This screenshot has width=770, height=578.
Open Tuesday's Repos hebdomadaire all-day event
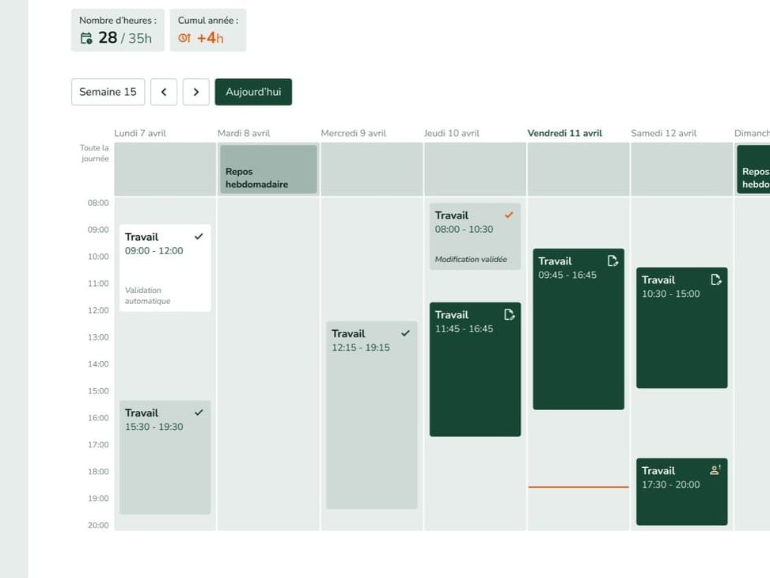pyautogui.click(x=268, y=169)
